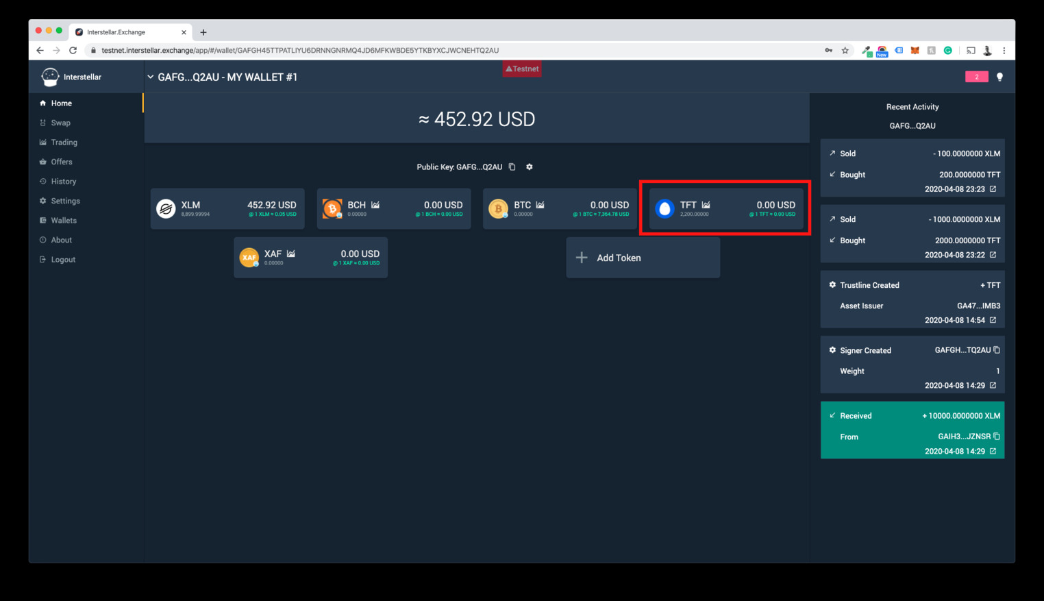Screen dimensions: 1044x601
Task: Open a new browser tab
Action: click(x=203, y=32)
